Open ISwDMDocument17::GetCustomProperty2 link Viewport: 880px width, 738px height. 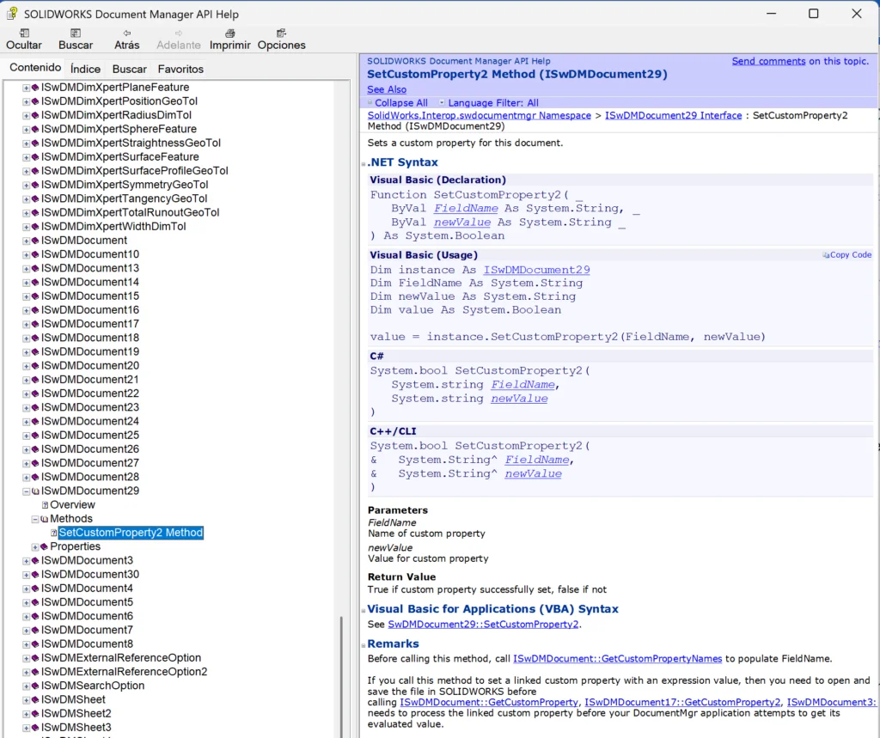tap(682, 703)
